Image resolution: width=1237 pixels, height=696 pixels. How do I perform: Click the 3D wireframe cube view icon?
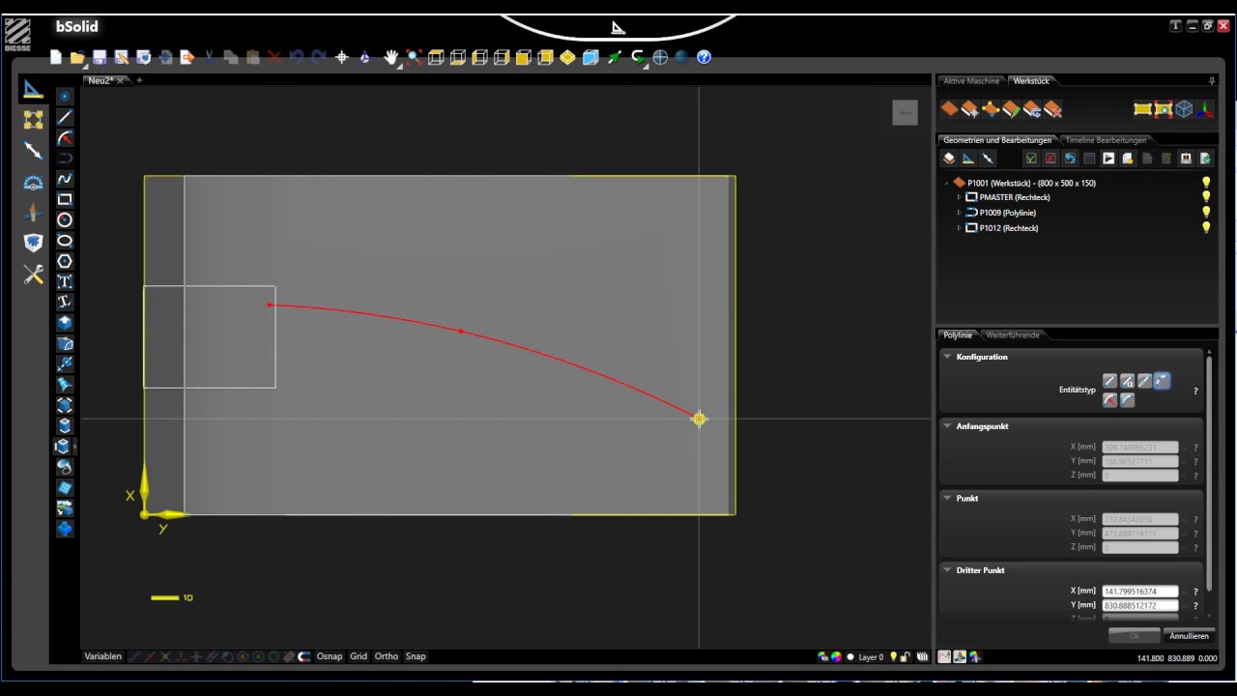(x=1185, y=109)
